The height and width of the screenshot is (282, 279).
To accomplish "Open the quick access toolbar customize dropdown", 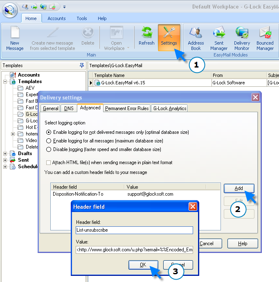I will tap(64, 7).
